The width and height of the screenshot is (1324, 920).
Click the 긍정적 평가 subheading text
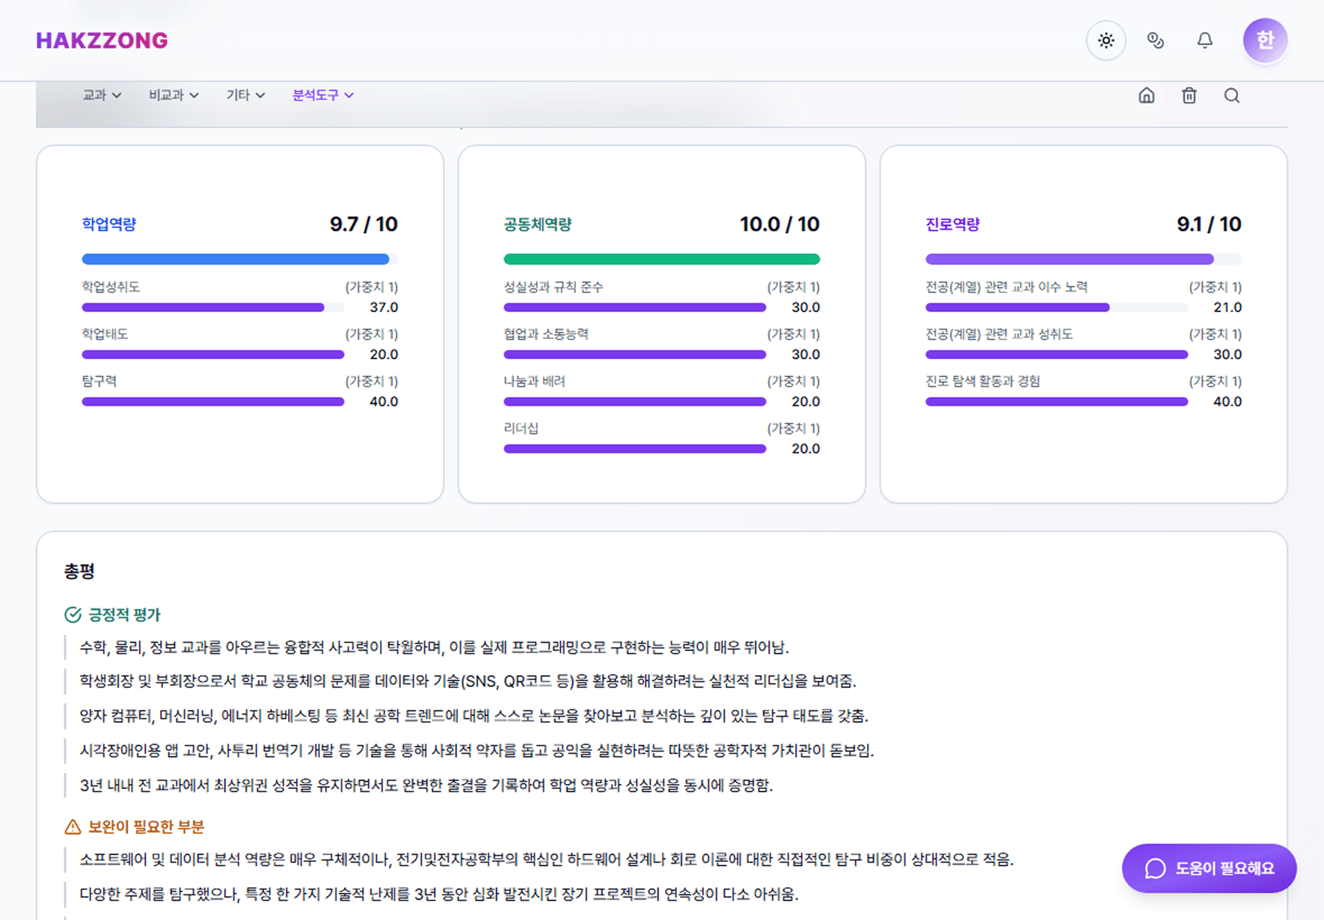[x=124, y=615]
